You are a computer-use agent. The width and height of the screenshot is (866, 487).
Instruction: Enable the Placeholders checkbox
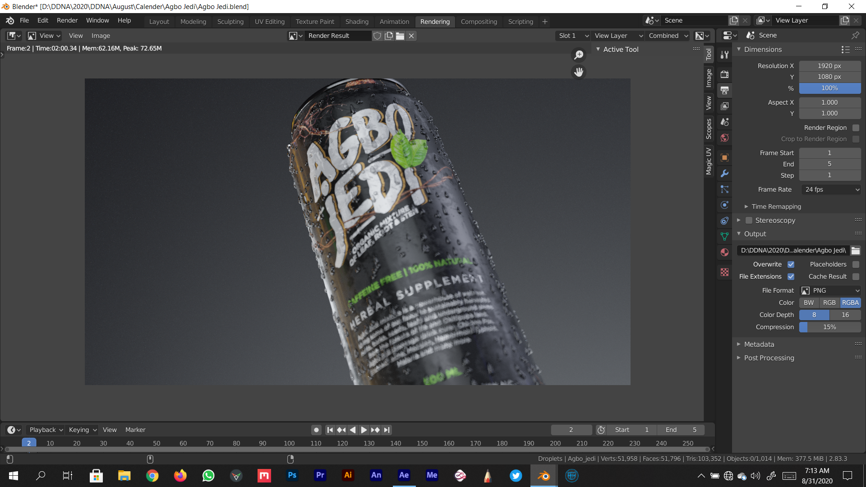[x=856, y=264]
